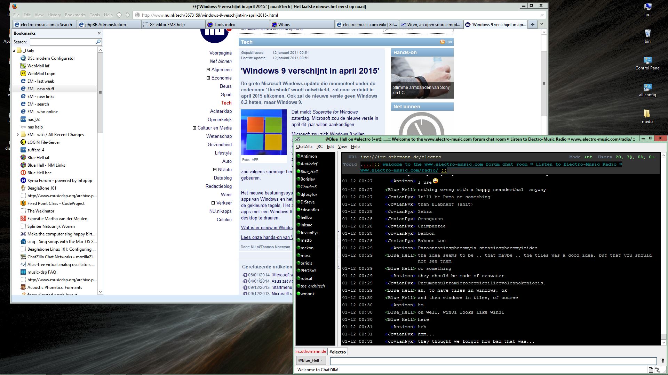The image size is (668, 375).
Task: Expand the Verkeer section
Action: click(213, 203)
